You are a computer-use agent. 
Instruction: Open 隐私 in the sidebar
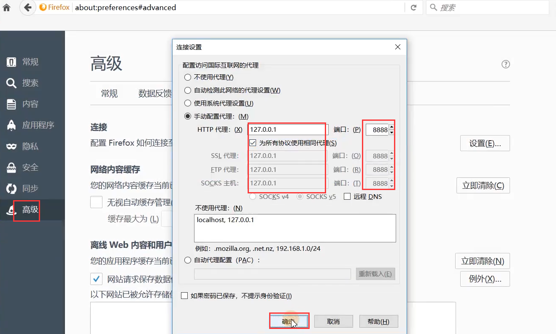tap(30, 147)
